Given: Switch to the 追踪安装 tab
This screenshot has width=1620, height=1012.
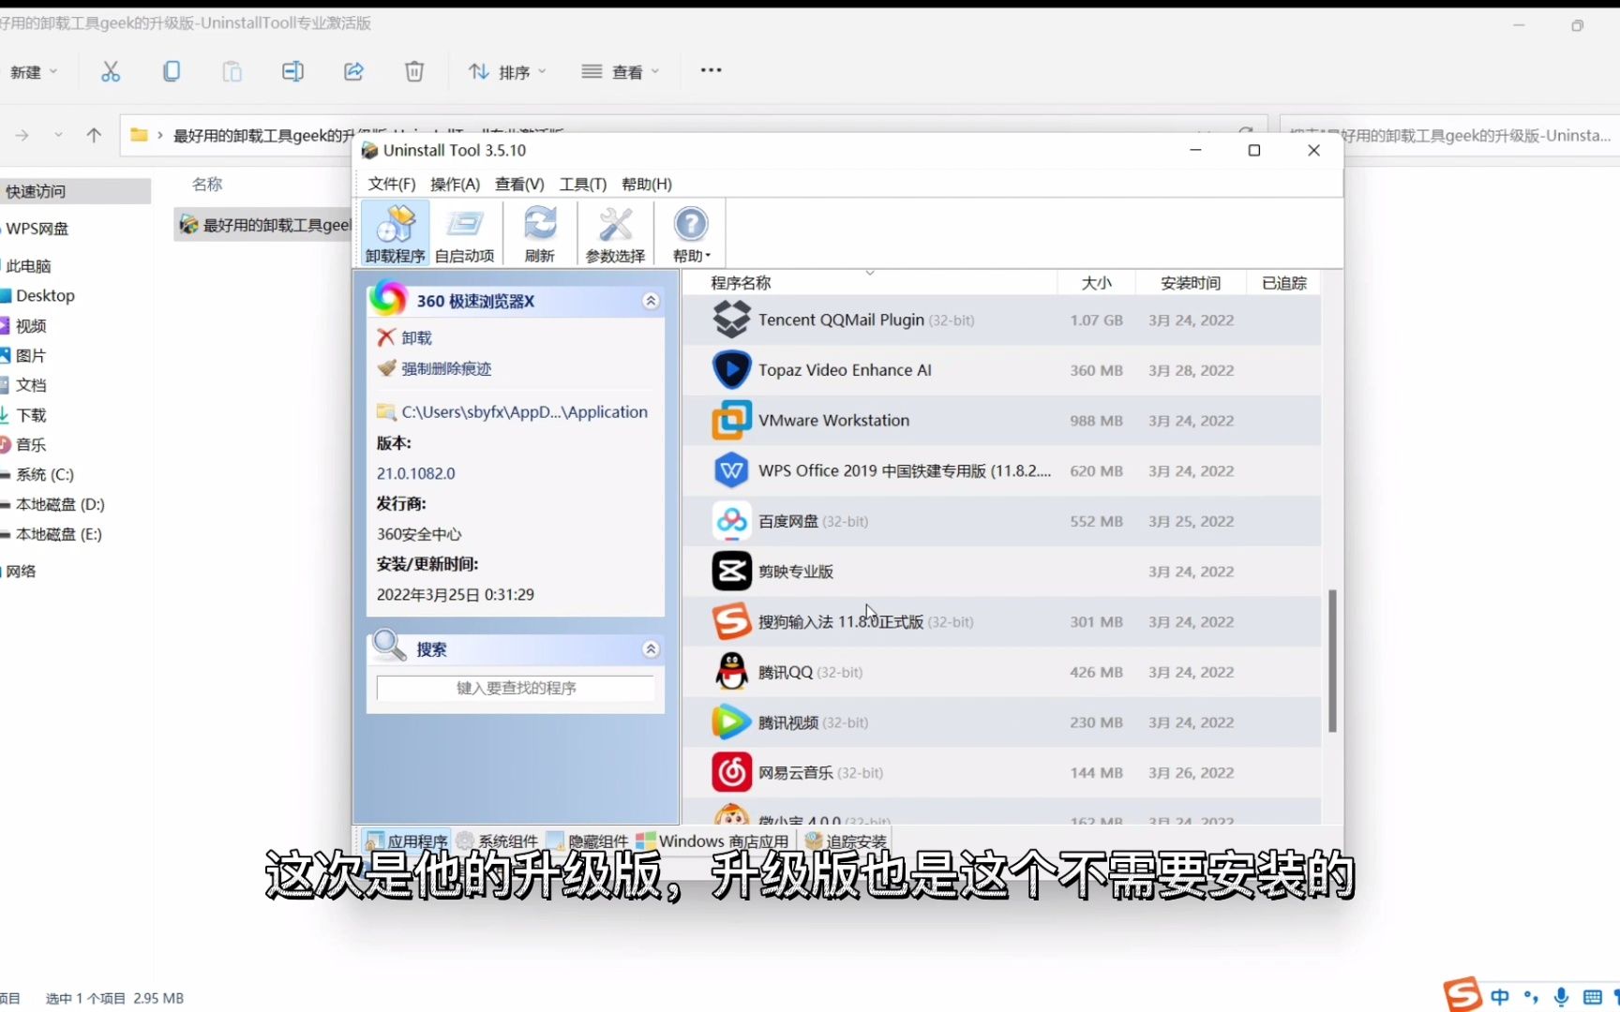Looking at the screenshot, I should click(846, 841).
